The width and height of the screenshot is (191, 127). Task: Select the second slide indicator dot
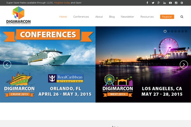[168, 31]
